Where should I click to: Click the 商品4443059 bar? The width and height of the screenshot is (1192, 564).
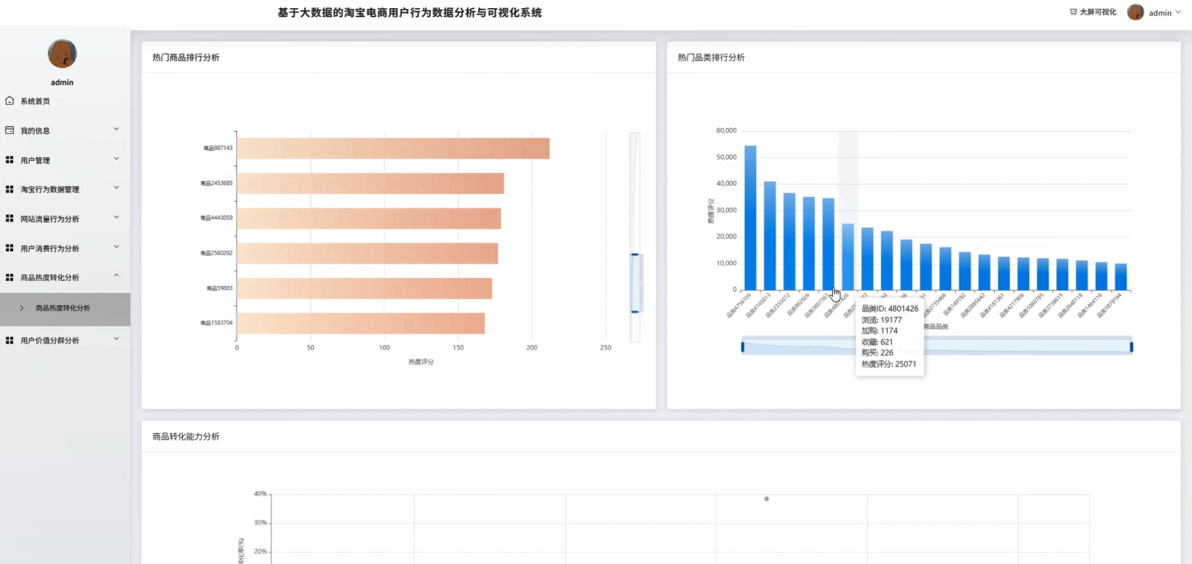tap(368, 218)
